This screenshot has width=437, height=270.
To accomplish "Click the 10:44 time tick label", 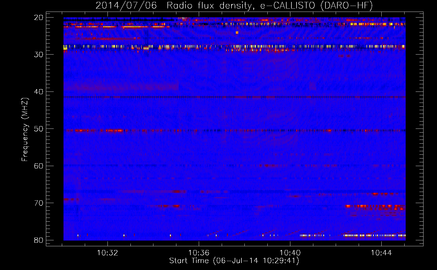I will (381, 253).
